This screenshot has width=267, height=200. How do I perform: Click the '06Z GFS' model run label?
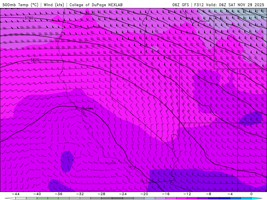[181, 5]
